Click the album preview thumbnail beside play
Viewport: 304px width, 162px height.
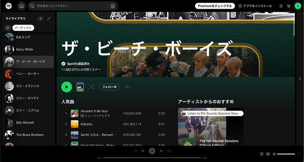click(x=80, y=87)
